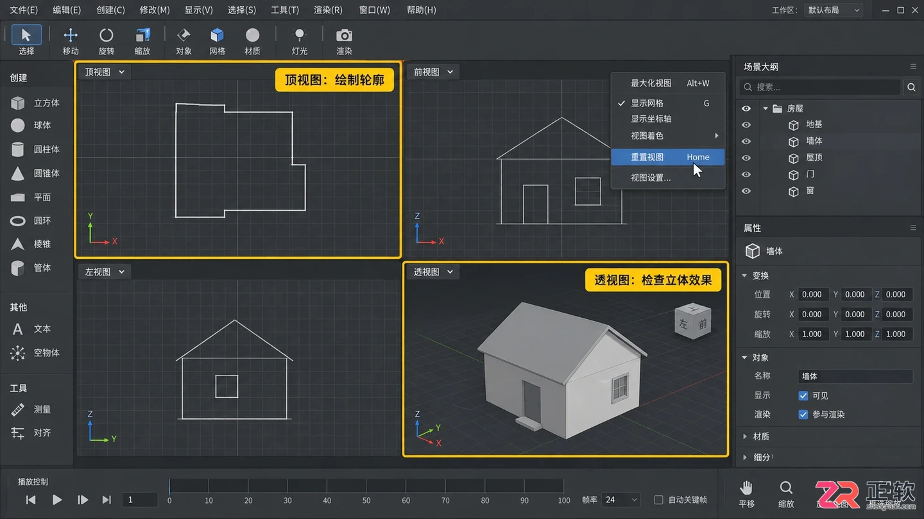924x519 pixels.
Task: Choose the 缩放 scale tool in toolbar
Action: click(x=142, y=40)
